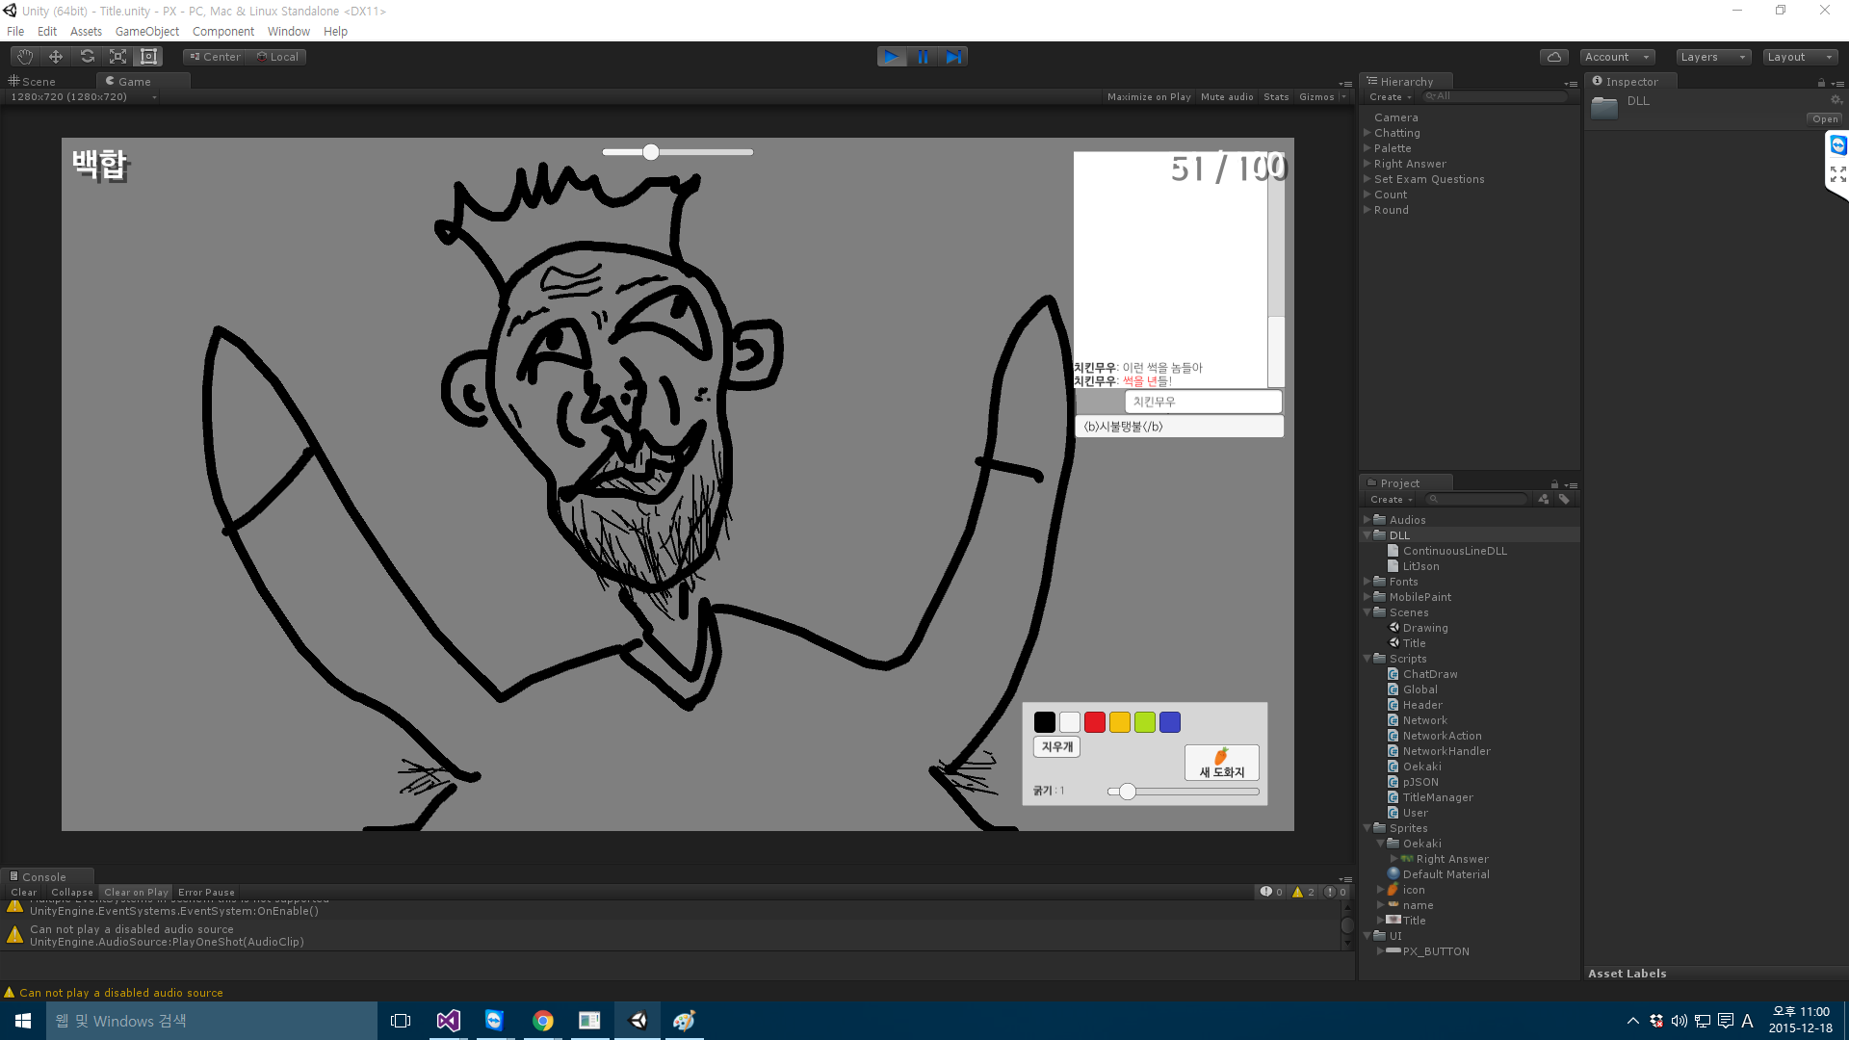The height and width of the screenshot is (1040, 1849).
Task: Open Project Create dropdown
Action: pos(1391,500)
